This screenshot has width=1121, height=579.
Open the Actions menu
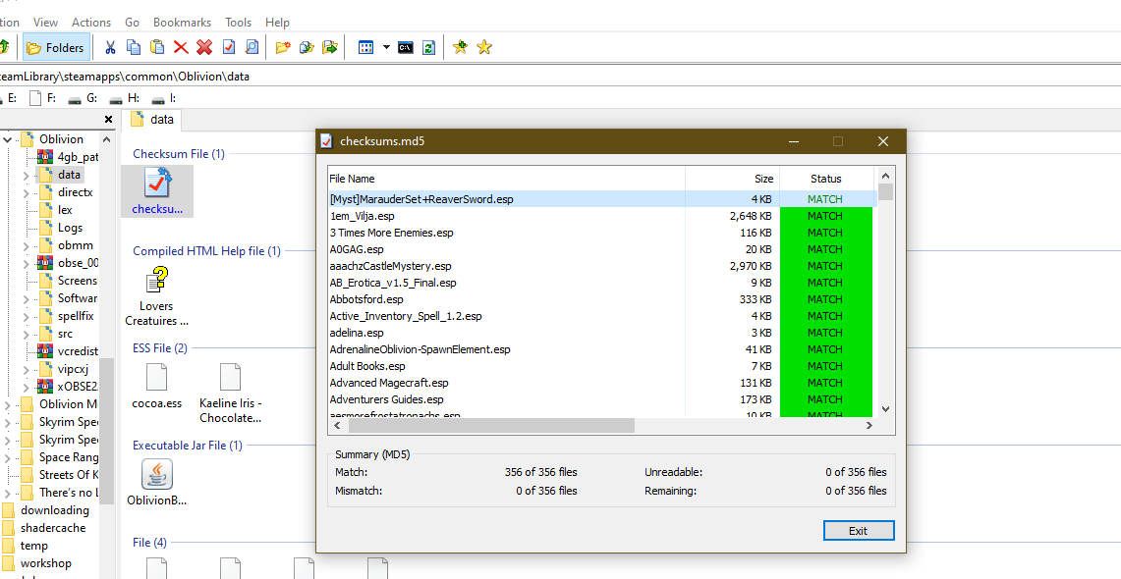click(91, 23)
